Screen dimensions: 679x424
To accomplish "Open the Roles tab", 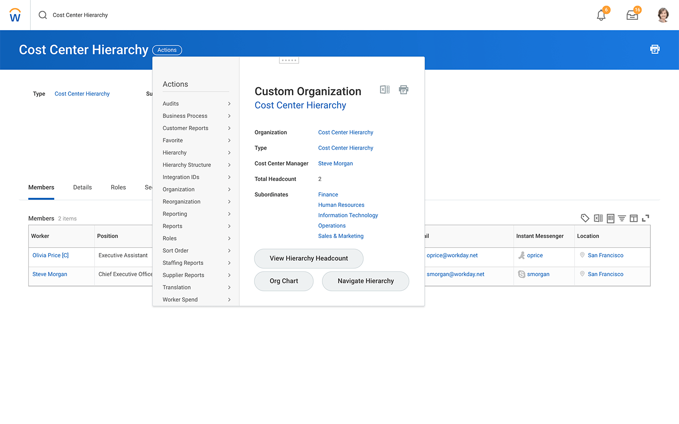I will click(118, 188).
